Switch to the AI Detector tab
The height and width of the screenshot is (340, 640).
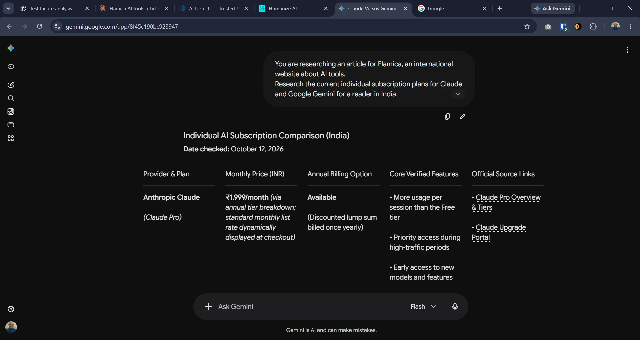[214, 9]
